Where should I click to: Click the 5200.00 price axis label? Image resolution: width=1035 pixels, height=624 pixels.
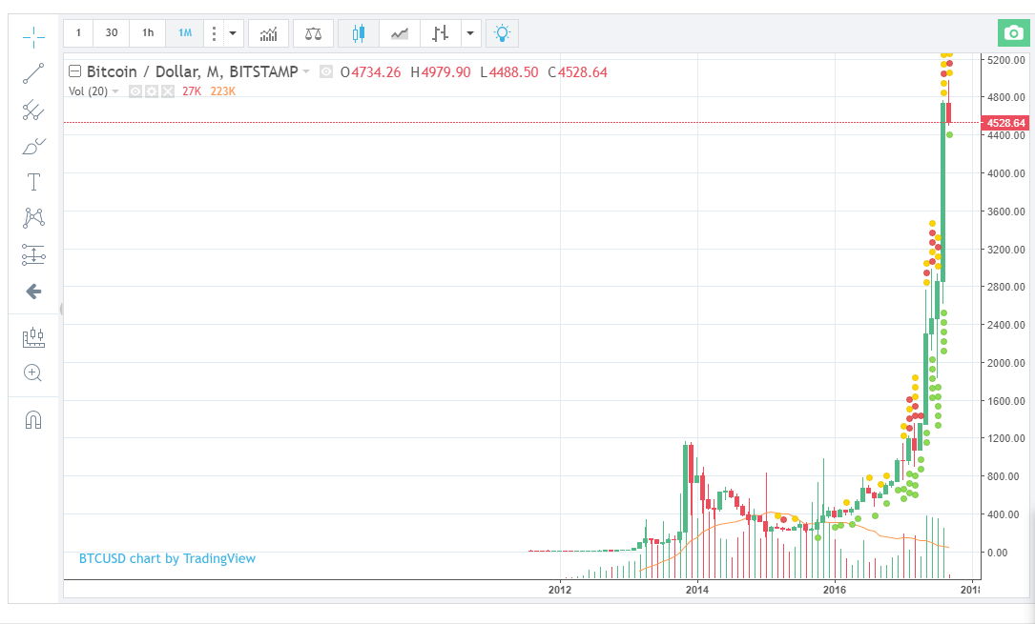click(1006, 60)
